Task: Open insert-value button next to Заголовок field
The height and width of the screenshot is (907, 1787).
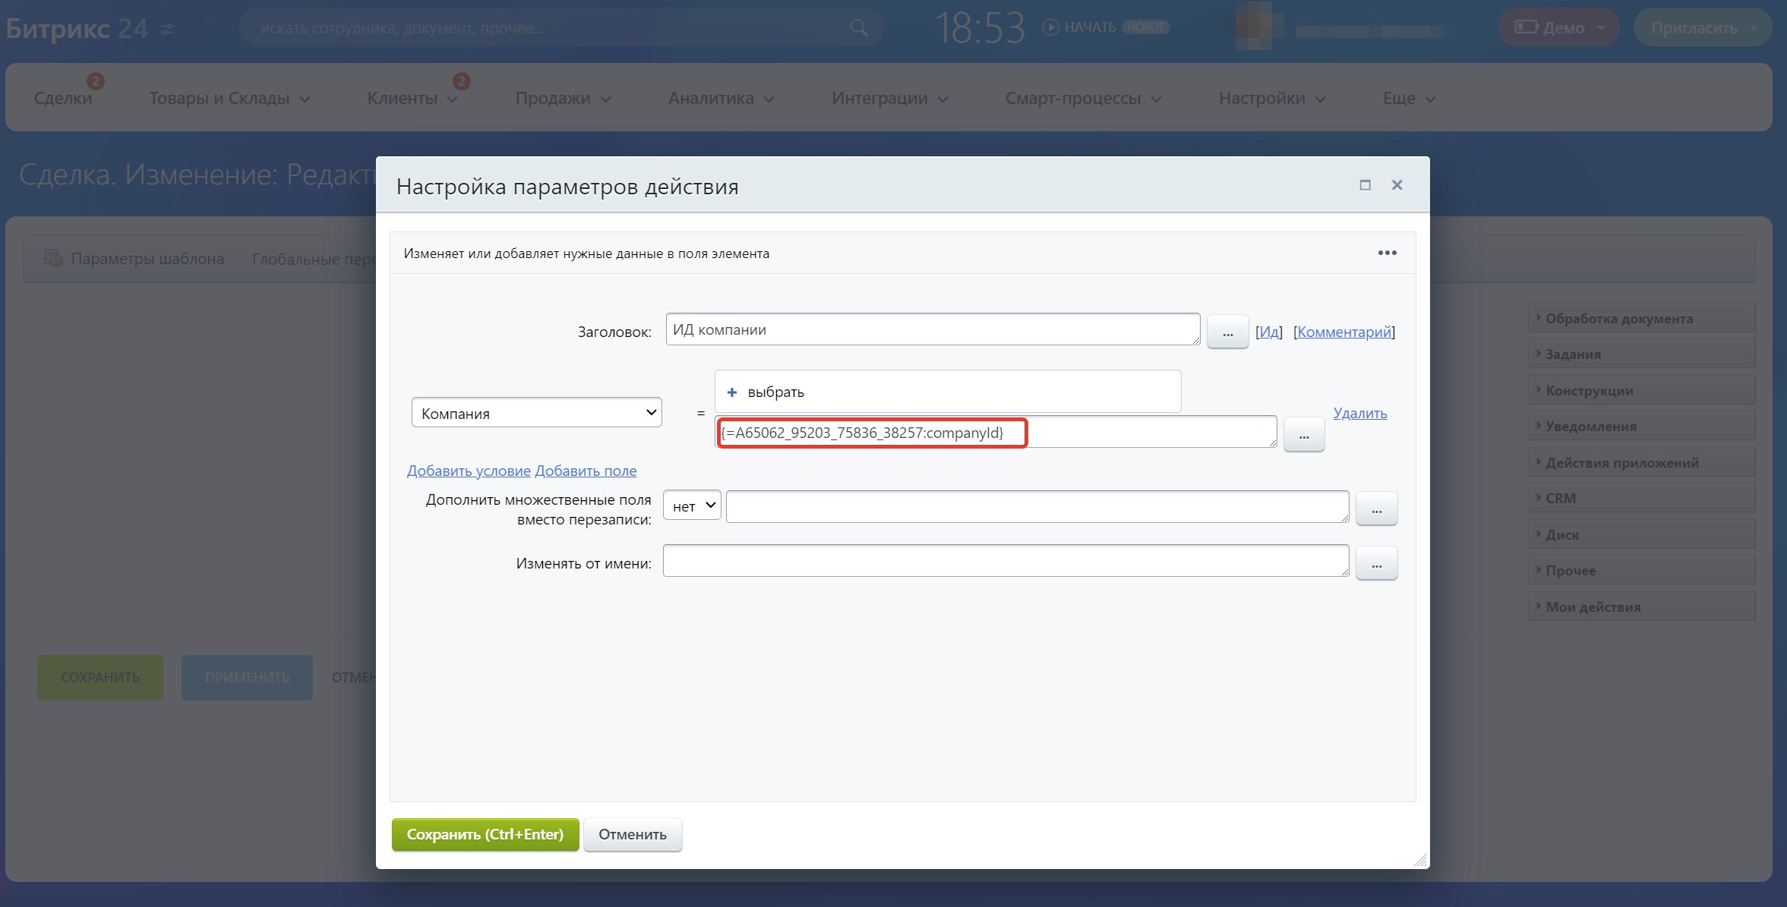Action: [1227, 332]
